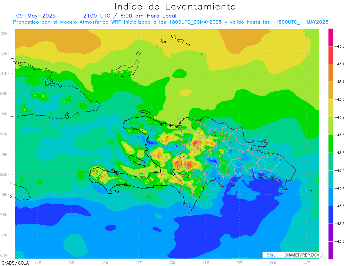Click the '18N' latitude label
This screenshot has width=344, height=266.
tap(5, 195)
